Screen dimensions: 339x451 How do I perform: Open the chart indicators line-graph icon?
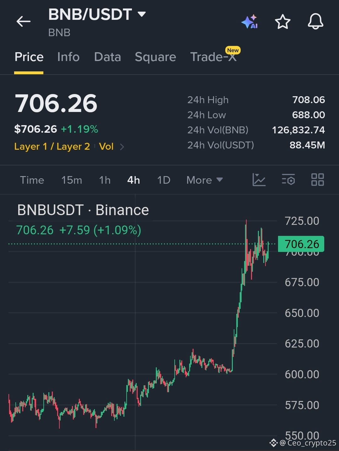(259, 180)
